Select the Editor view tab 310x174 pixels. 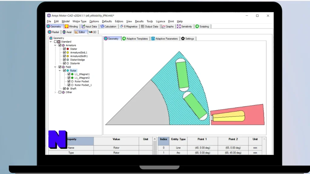[80, 32]
